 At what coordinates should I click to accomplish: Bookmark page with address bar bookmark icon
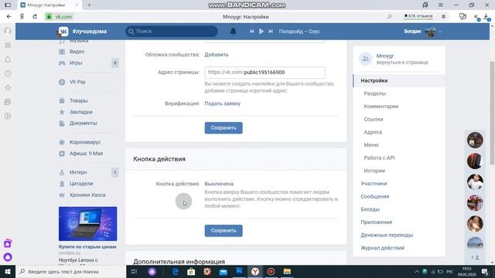pos(443,16)
